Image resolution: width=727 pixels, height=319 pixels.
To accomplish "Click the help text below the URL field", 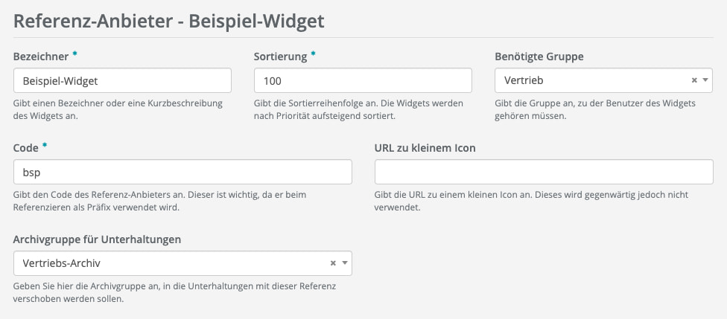I will click(x=532, y=201).
